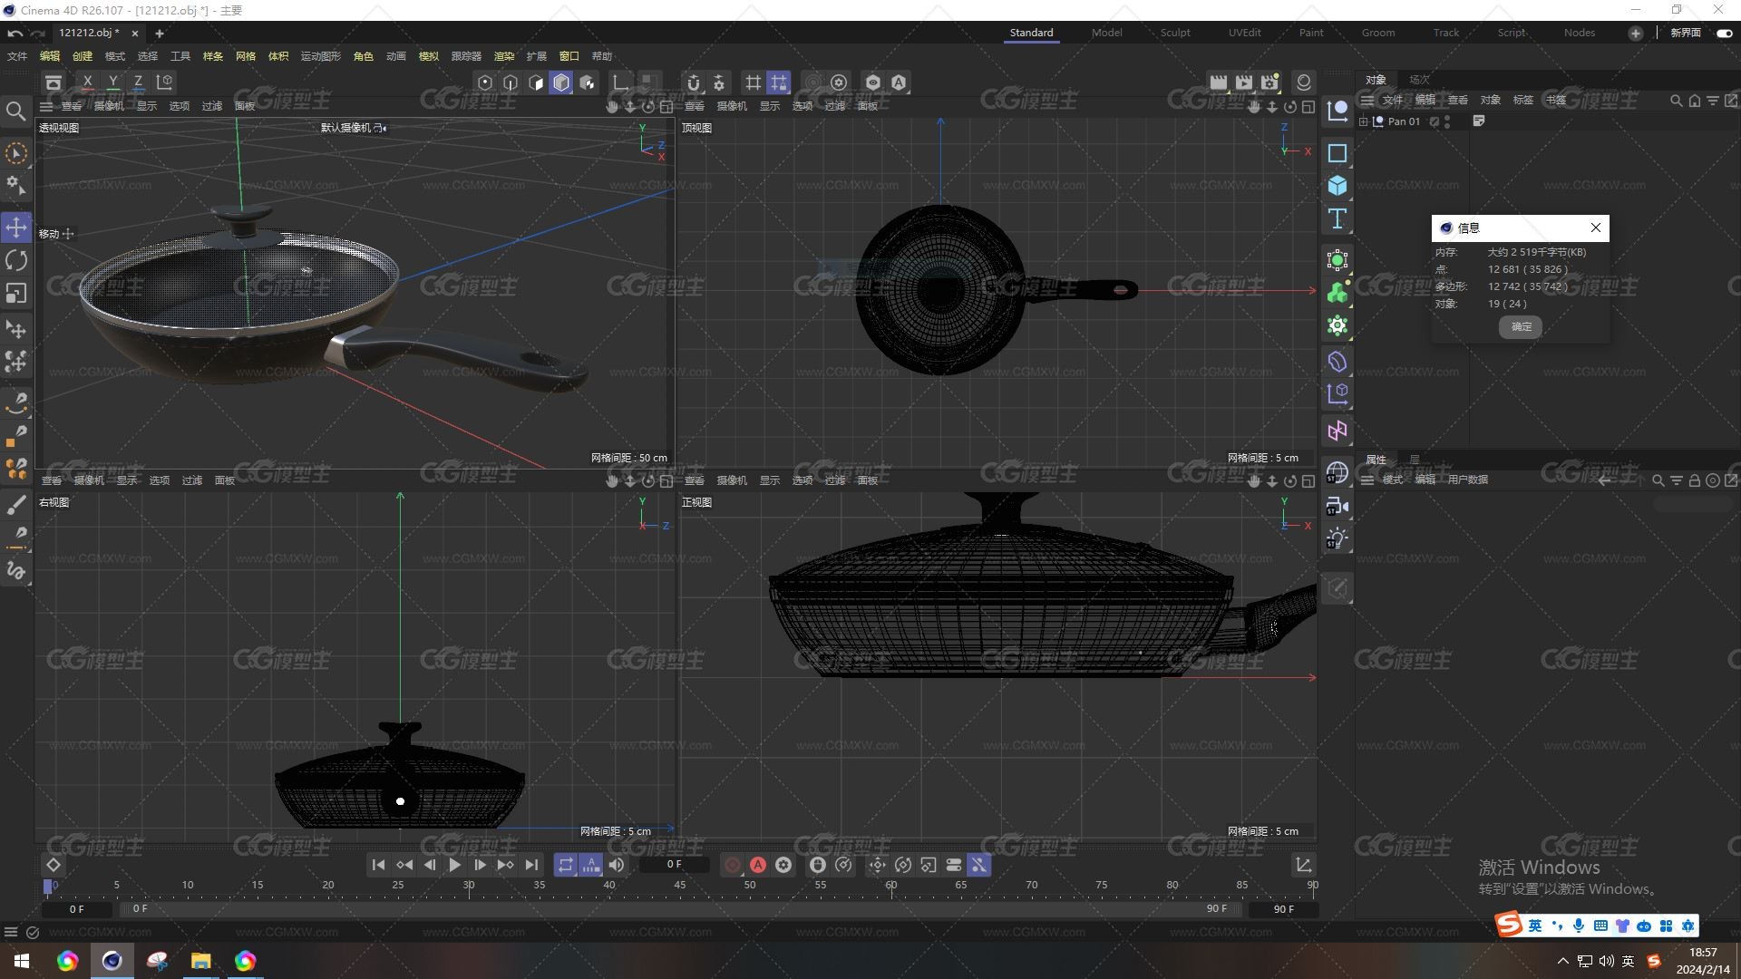Screen dimensions: 1741x979
Task: Open the search magnifier at top-left
Action: click(15, 111)
